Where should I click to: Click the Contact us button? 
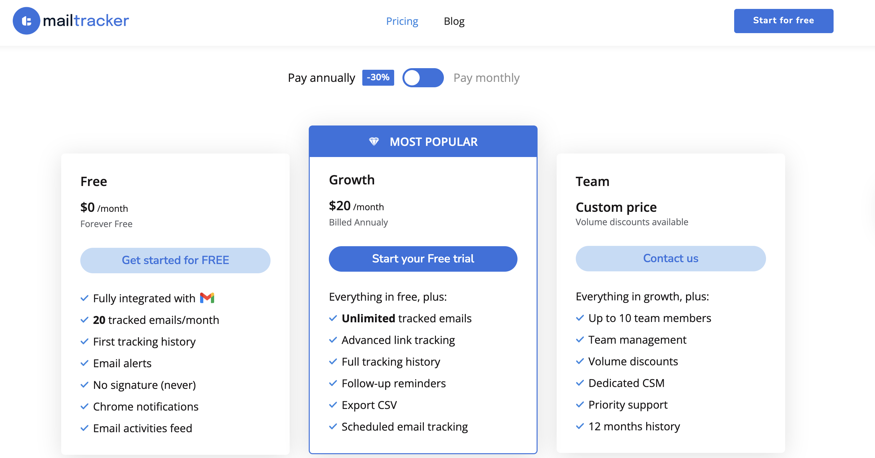click(x=670, y=258)
